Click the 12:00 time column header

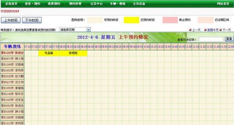(231, 46)
